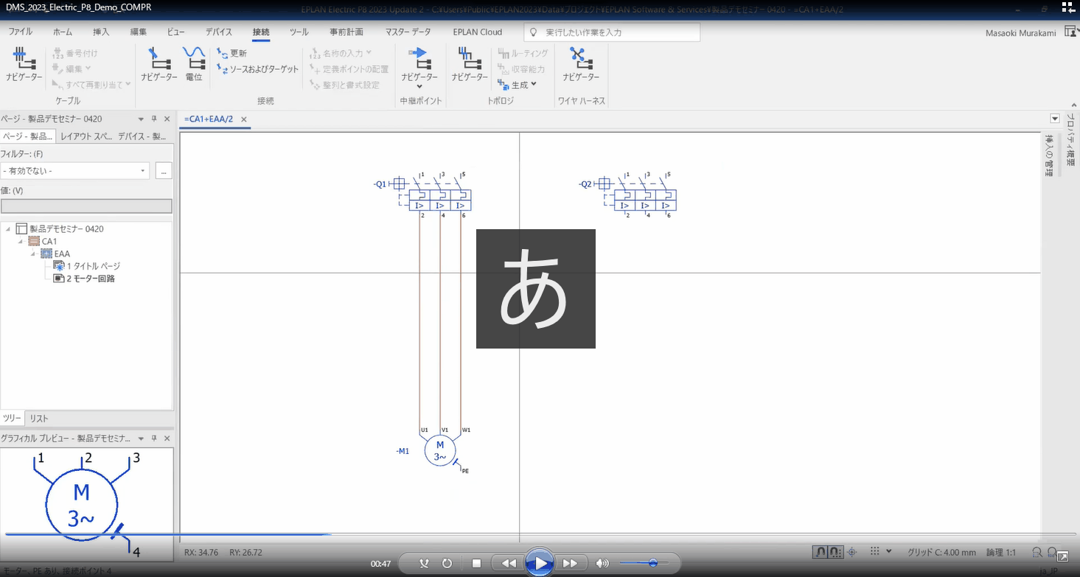Collapse the CA1 tree node
Viewport: 1080px width, 577px height.
coord(21,242)
